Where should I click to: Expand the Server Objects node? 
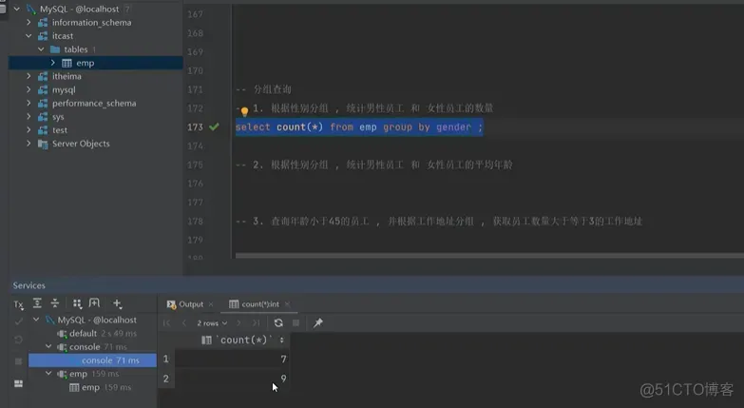point(29,144)
